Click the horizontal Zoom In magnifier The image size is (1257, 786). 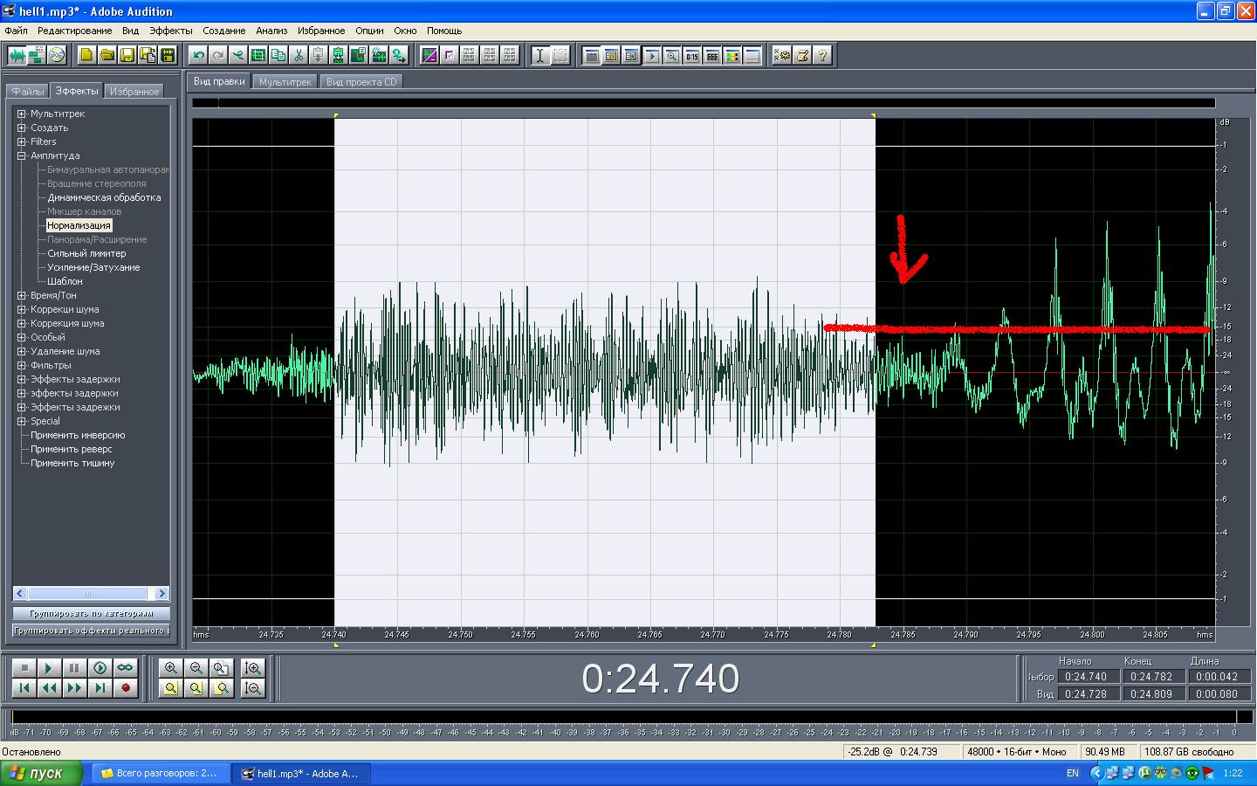tap(171, 668)
